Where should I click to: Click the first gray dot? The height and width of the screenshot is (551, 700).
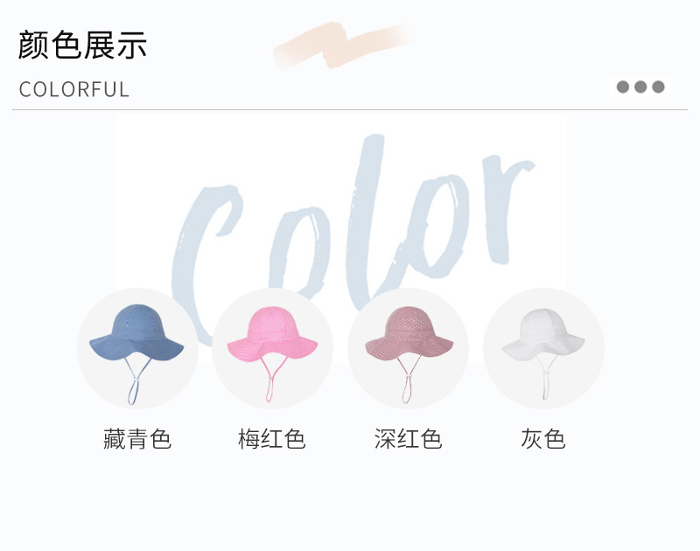623,87
